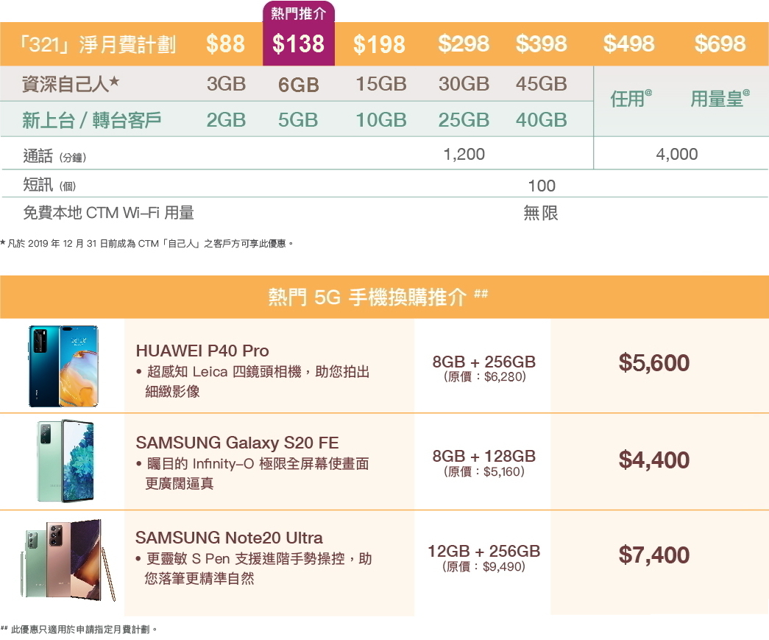Click the $7,400 offer price
Screen dimensions: 769x640
pos(654,555)
